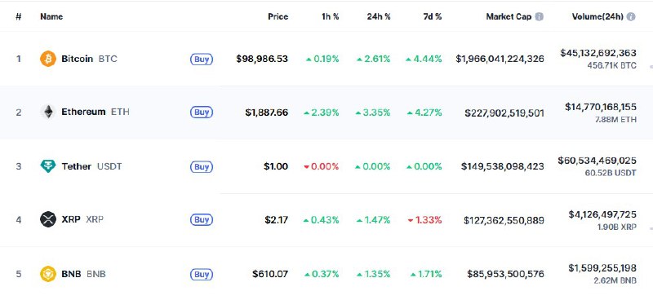Image resolution: width=653 pixels, height=300 pixels.
Task: Open the Market Cap info icon
Action: 540,16
